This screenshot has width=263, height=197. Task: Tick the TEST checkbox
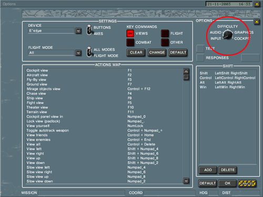[x=200, y=48]
